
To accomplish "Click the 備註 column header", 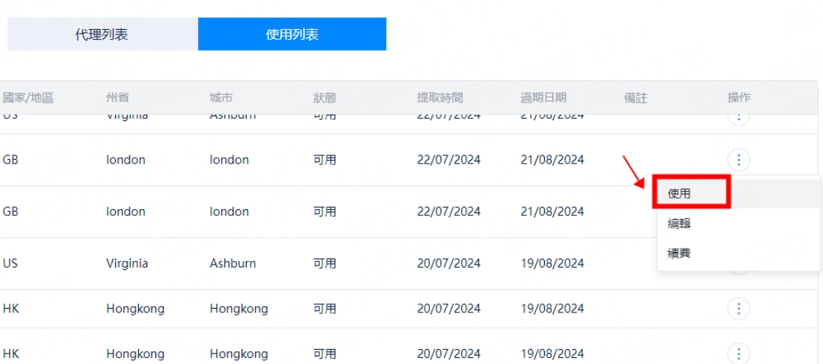I will pyautogui.click(x=635, y=98).
